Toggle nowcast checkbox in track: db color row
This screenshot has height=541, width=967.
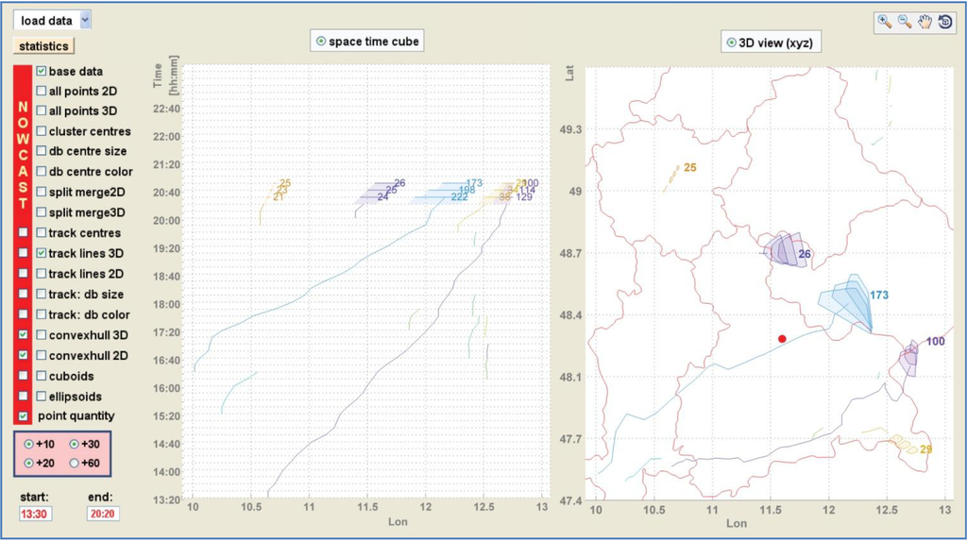click(x=23, y=314)
